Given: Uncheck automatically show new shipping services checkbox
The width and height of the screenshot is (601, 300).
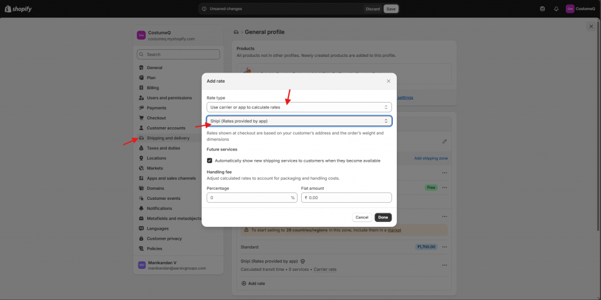Looking at the screenshot, I should coord(210,161).
